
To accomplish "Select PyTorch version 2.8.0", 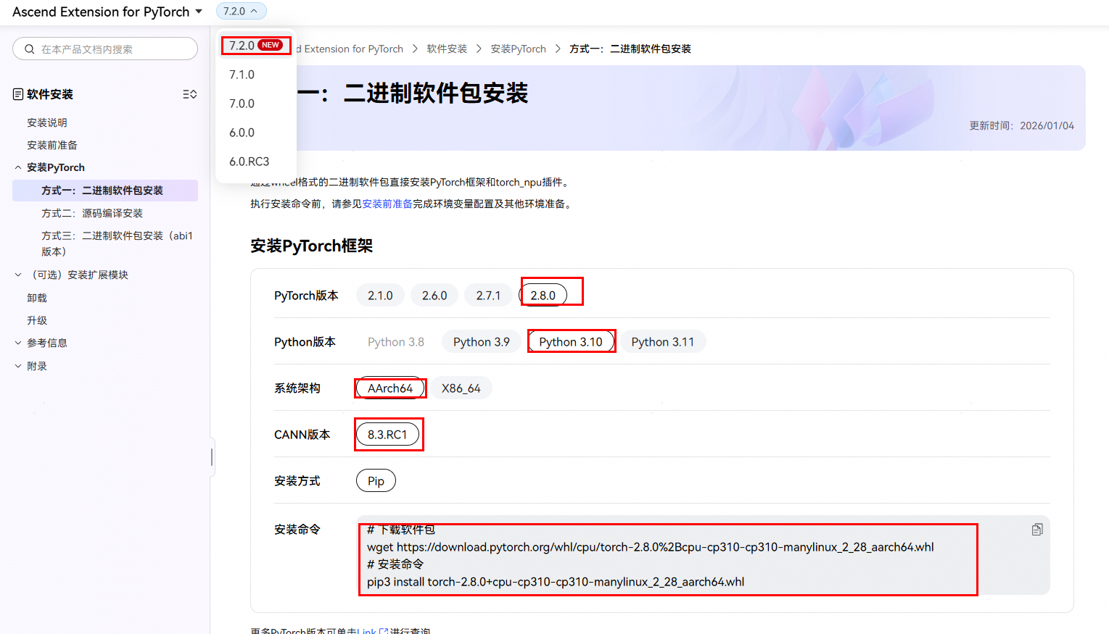I will [x=543, y=296].
